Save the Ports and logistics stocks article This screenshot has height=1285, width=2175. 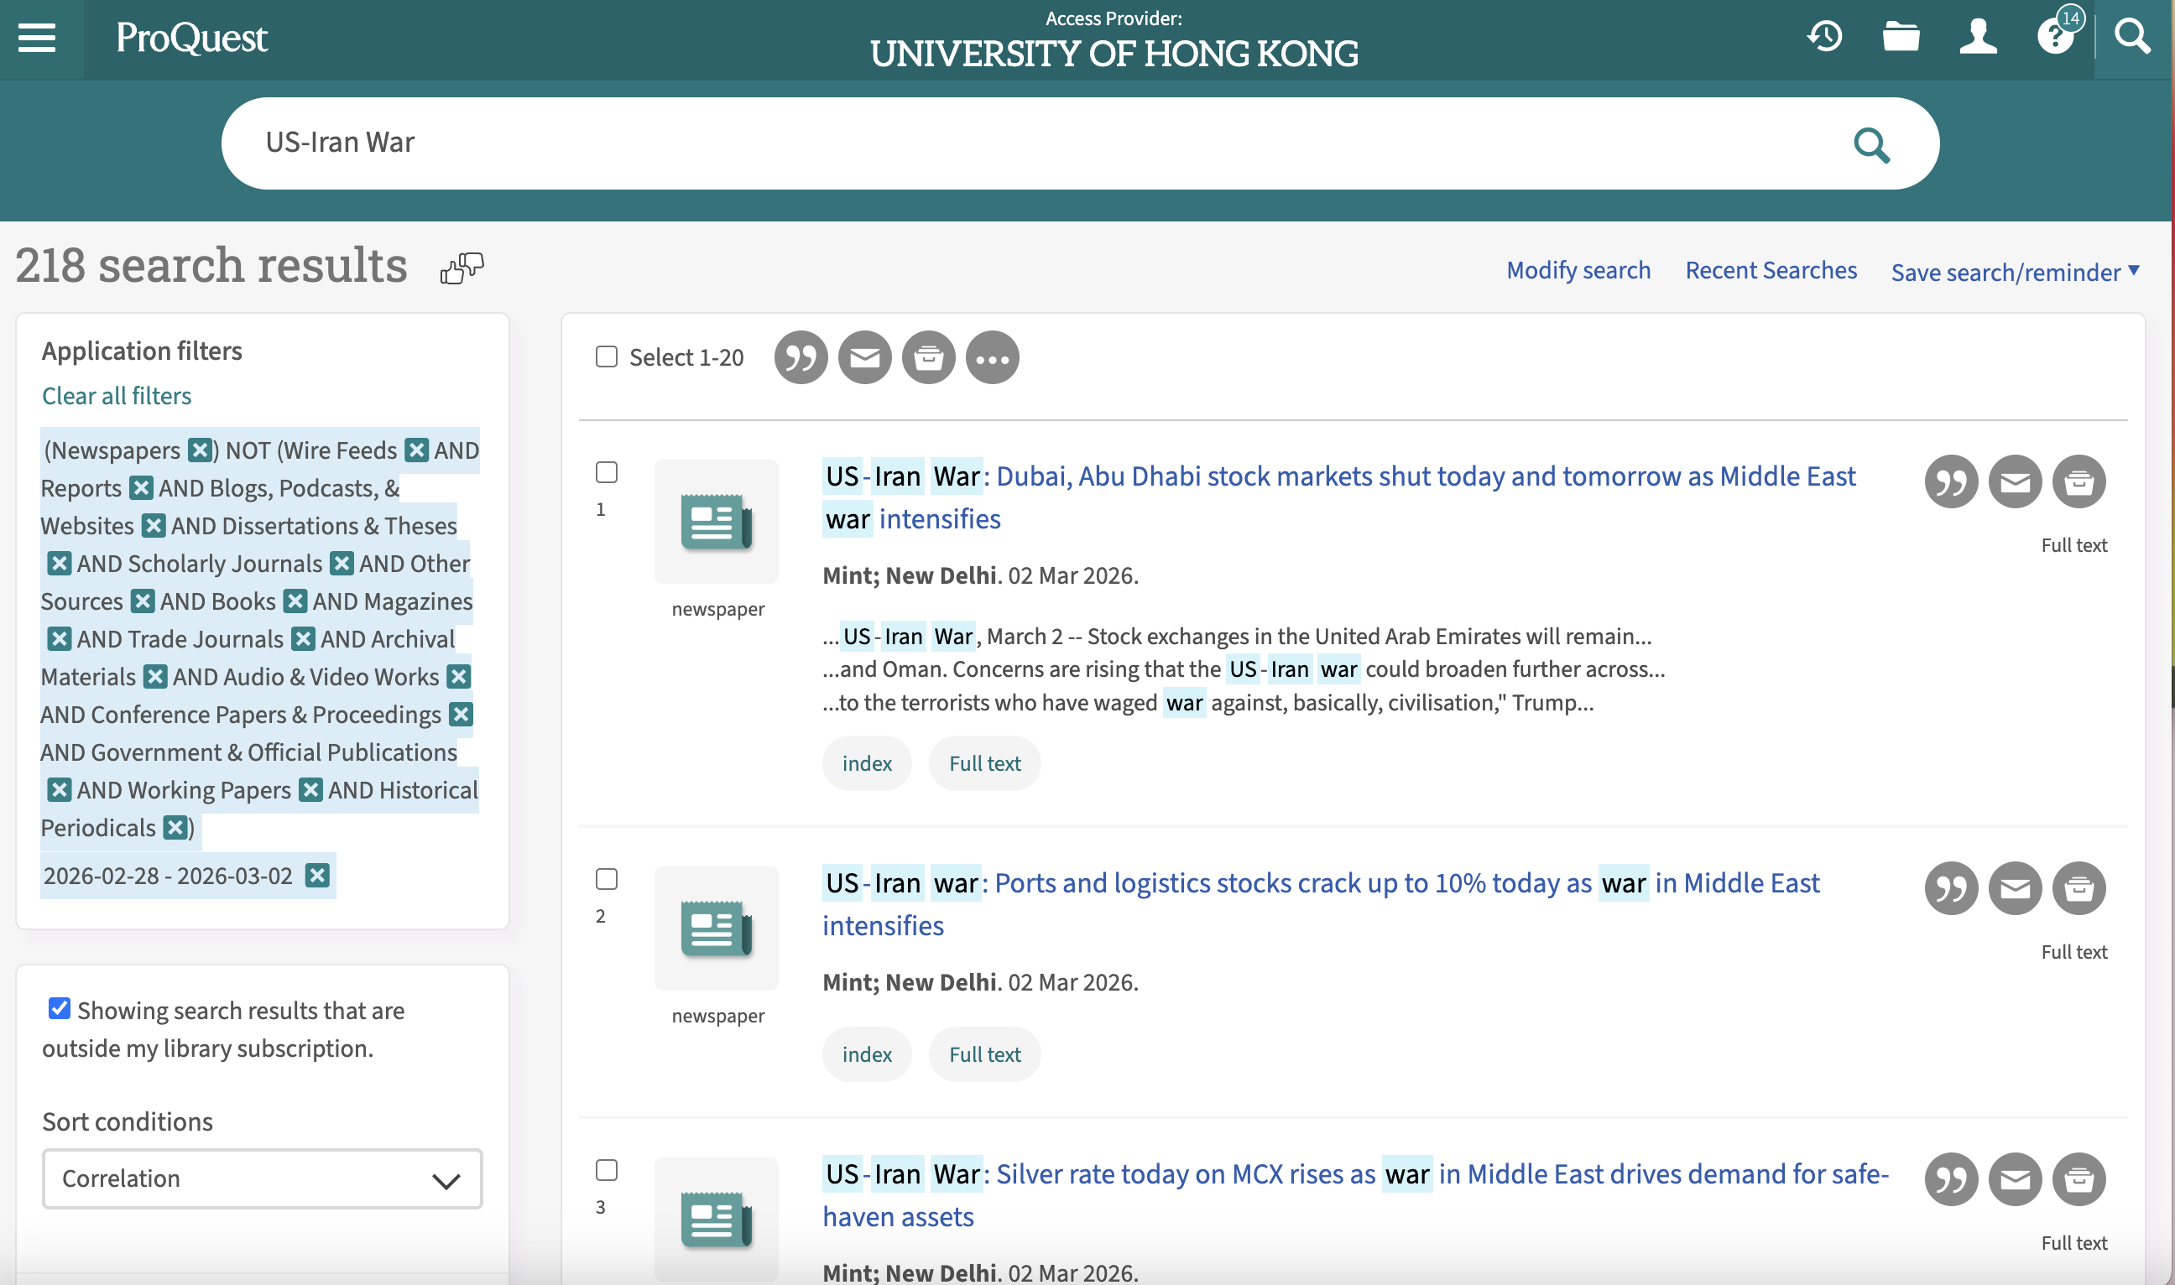pyautogui.click(x=2079, y=888)
